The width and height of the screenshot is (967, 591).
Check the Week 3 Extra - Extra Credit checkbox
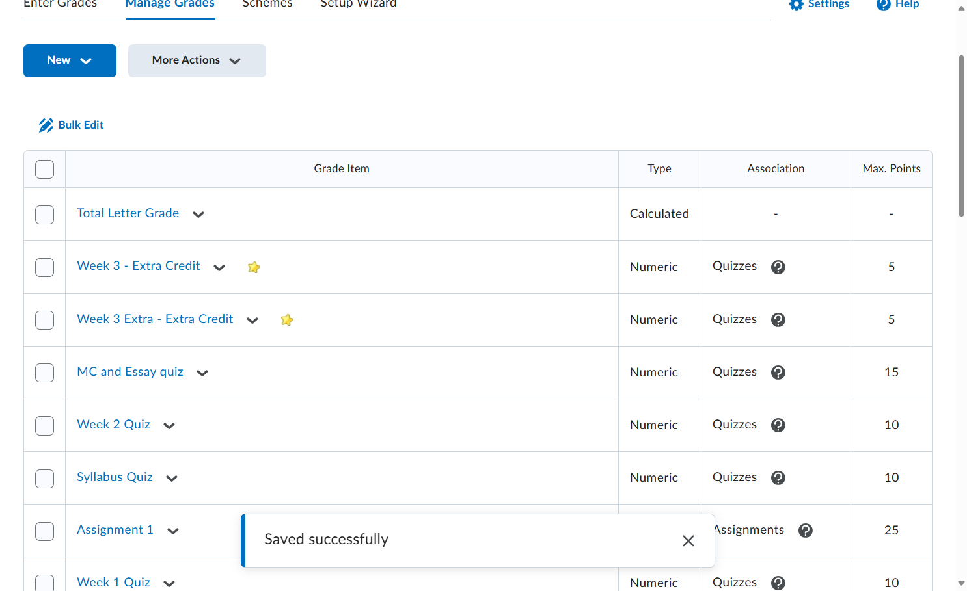tap(44, 320)
